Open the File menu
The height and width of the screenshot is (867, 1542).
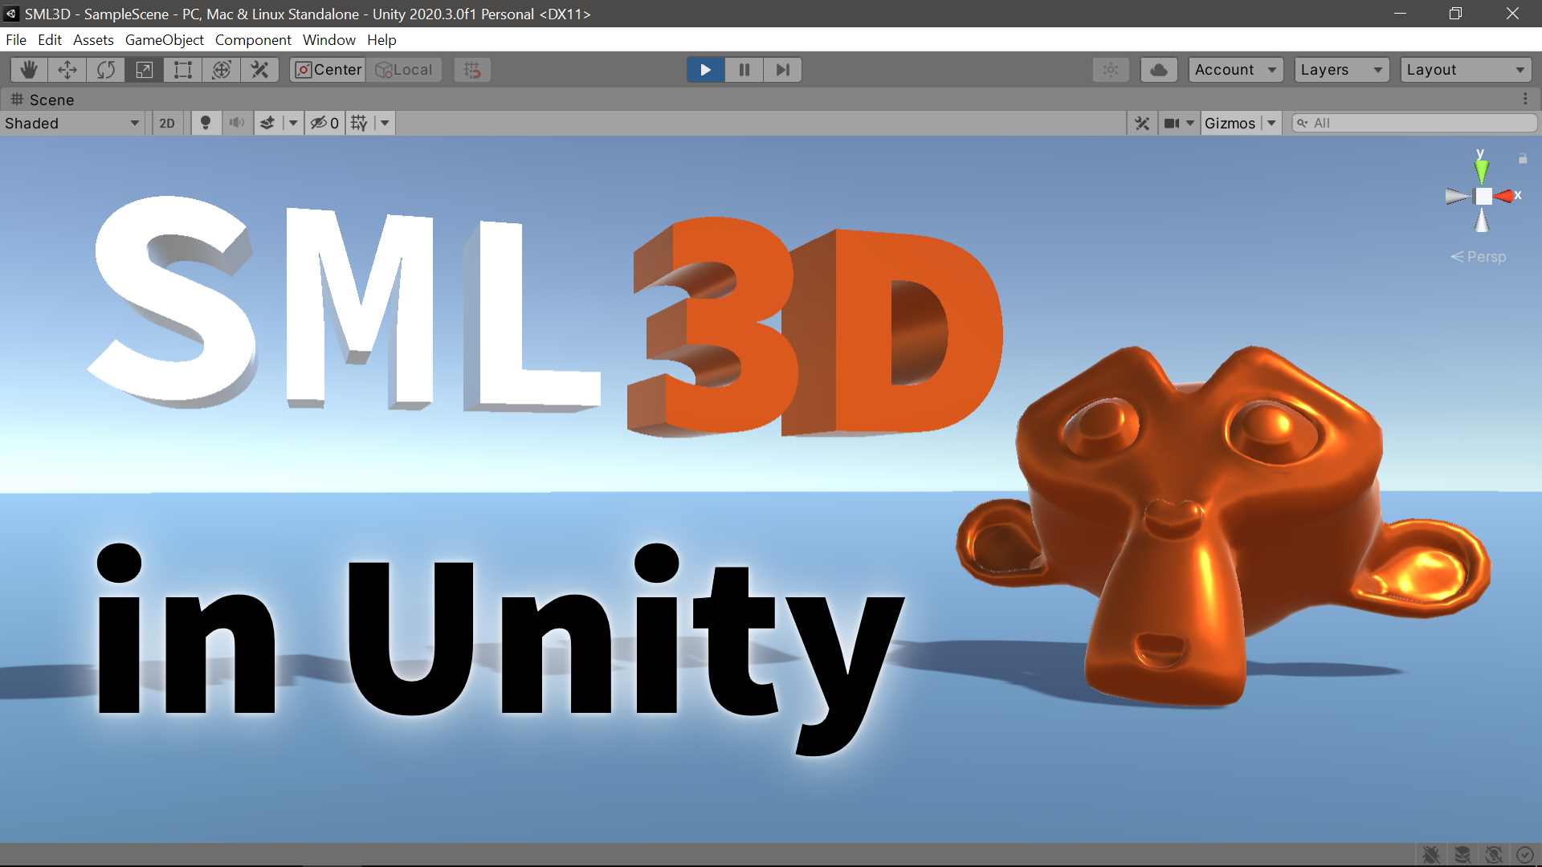[16, 40]
